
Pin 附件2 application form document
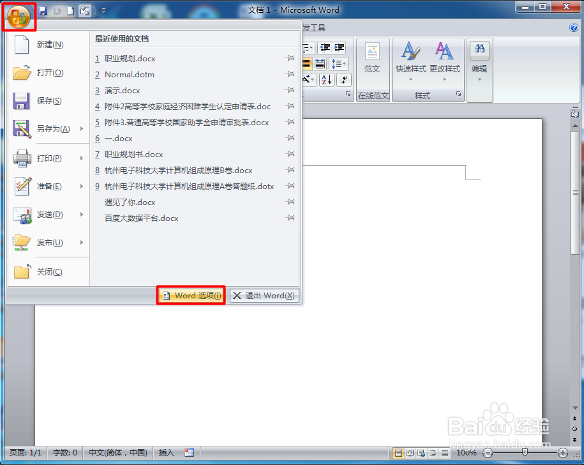[x=290, y=106]
